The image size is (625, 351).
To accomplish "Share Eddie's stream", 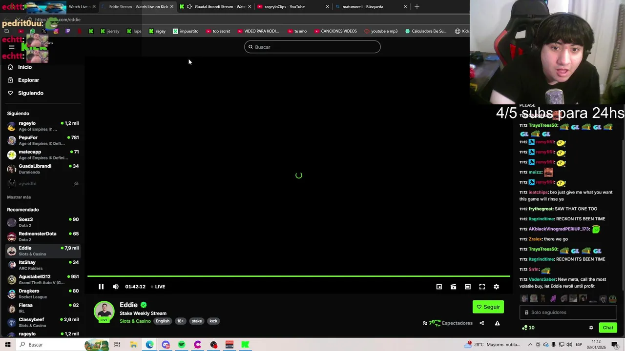I will point(481,323).
